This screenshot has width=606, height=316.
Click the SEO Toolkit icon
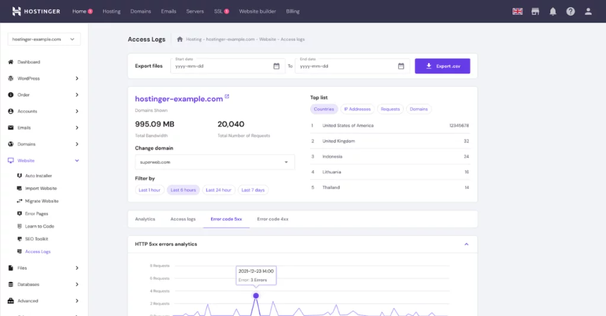(x=20, y=238)
